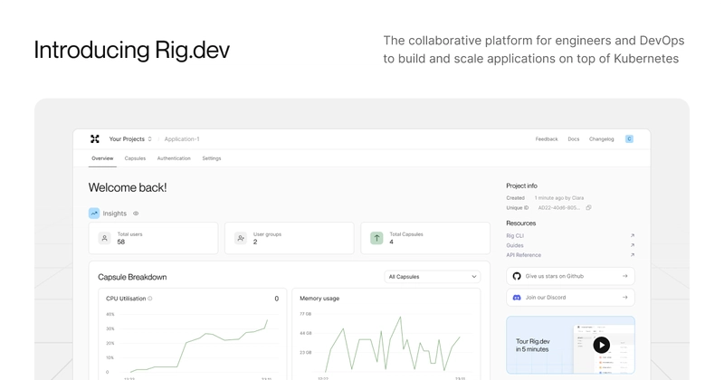Click the CPU Utilisation info icon
Viewport: 724px width, 380px height.
point(150,298)
